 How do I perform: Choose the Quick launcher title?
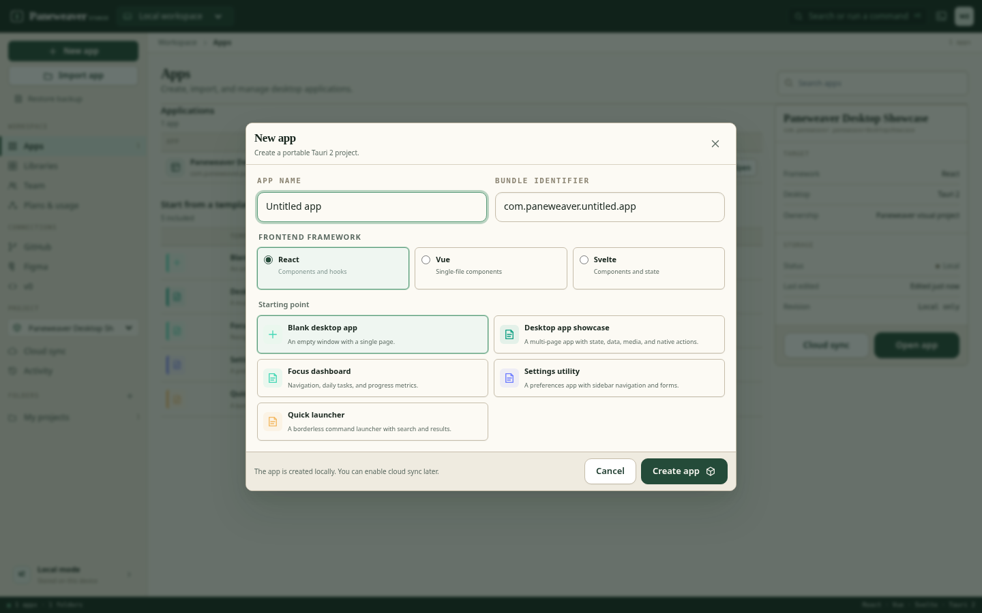316,415
